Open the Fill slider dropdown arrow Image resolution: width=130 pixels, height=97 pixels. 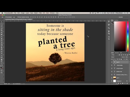[x=129, y=59]
